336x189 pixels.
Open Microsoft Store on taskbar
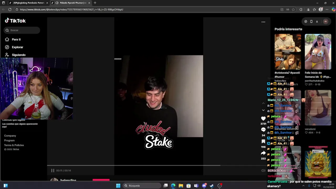point(188,186)
